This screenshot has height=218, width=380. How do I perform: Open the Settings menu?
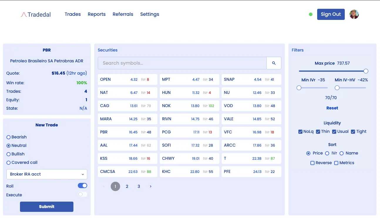point(149,14)
